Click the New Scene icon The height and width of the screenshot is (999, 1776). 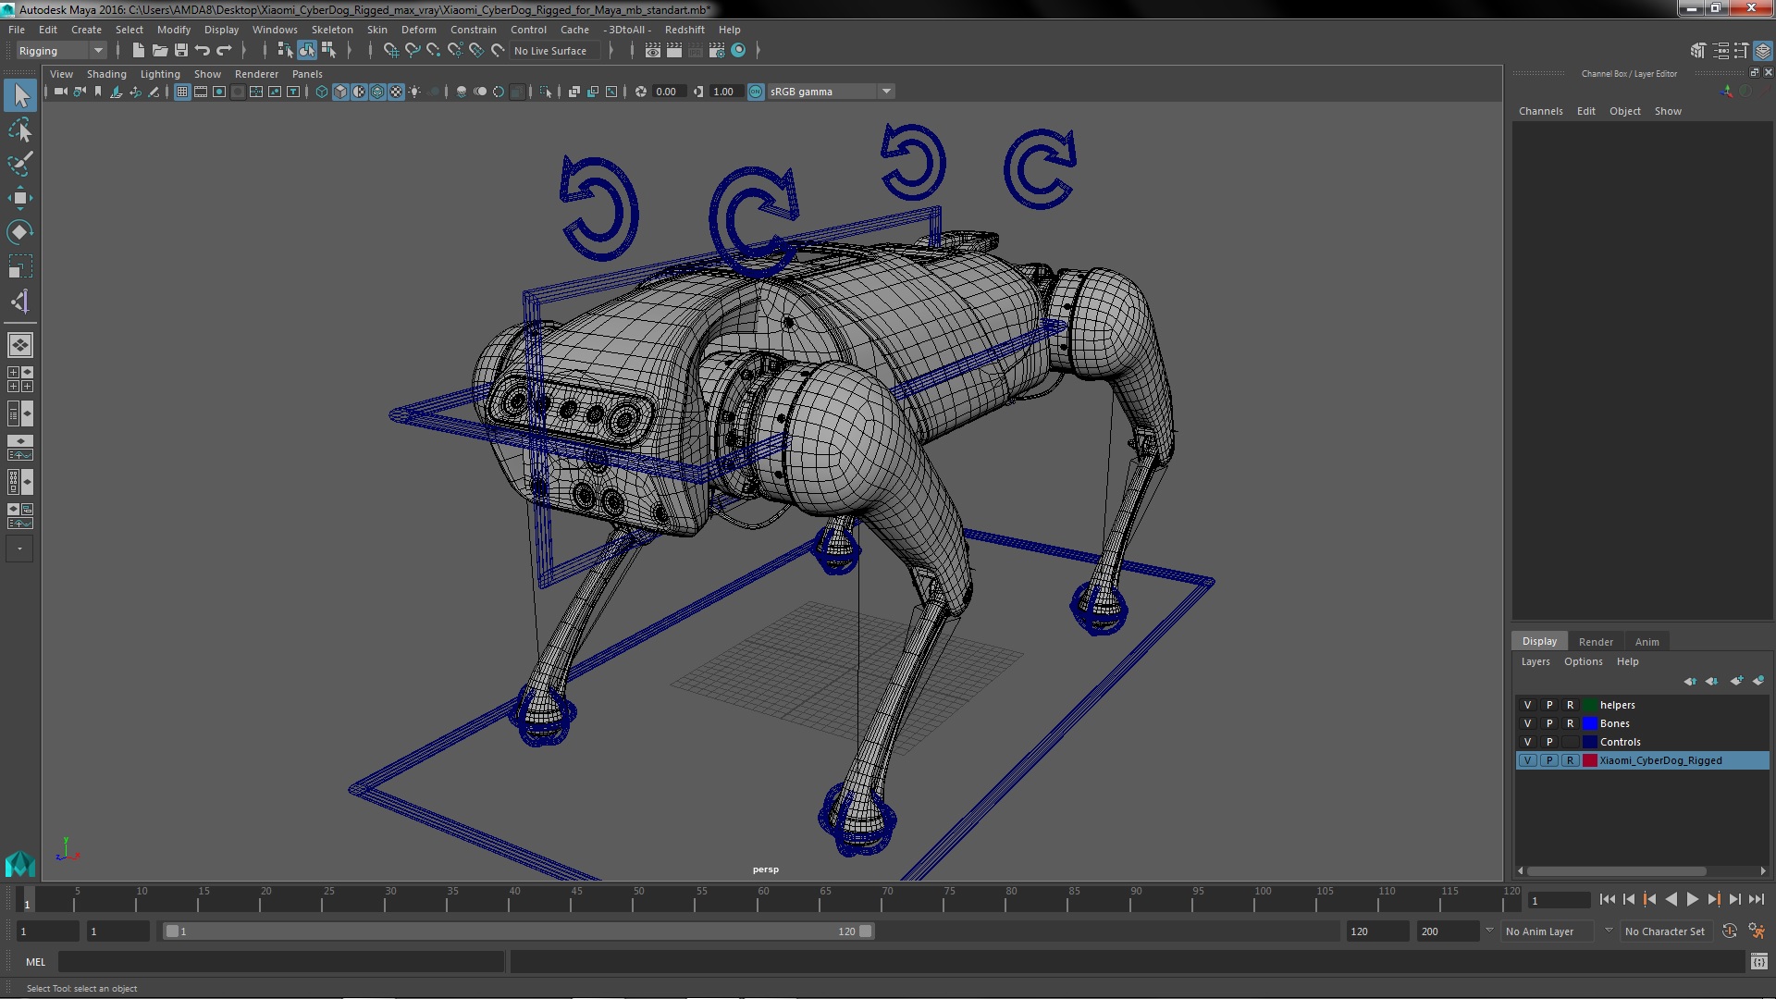point(138,51)
